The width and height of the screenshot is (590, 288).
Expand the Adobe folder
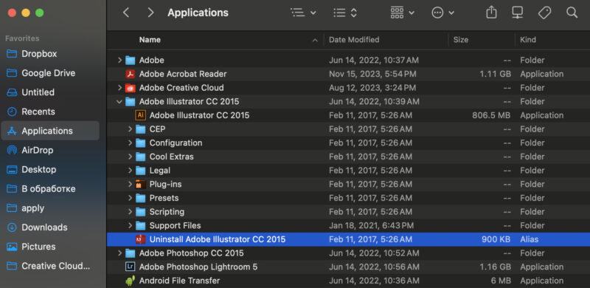click(x=119, y=60)
